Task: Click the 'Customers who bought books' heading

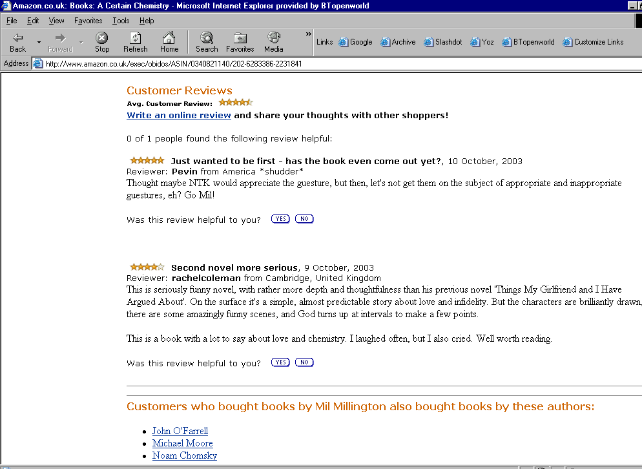Action: [360, 406]
